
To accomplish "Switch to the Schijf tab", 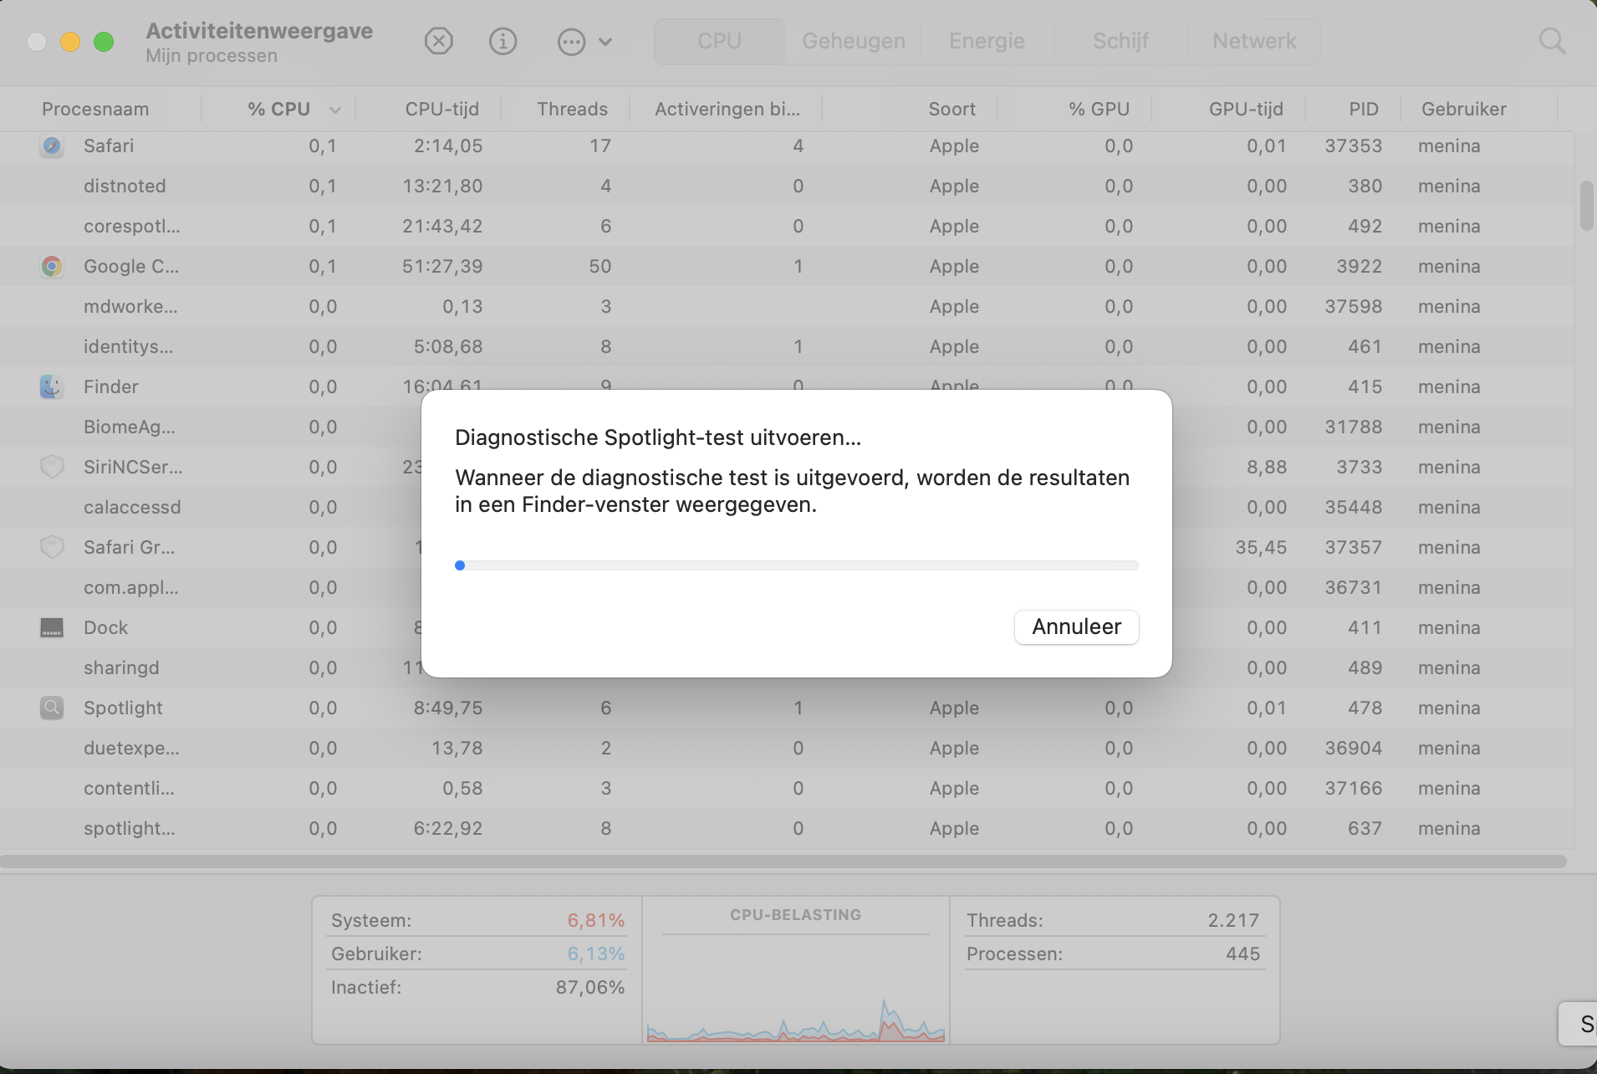I will pos(1121,40).
